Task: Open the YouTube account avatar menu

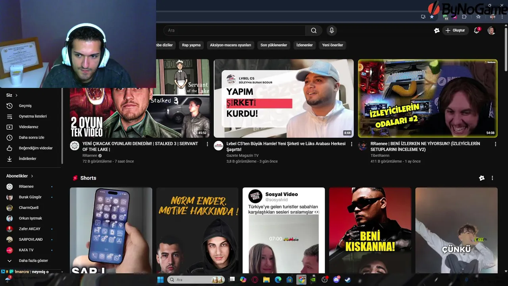Action: 491,31
